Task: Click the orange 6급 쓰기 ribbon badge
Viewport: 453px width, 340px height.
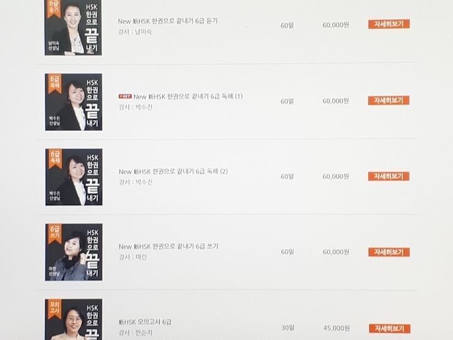Action: coord(55,234)
